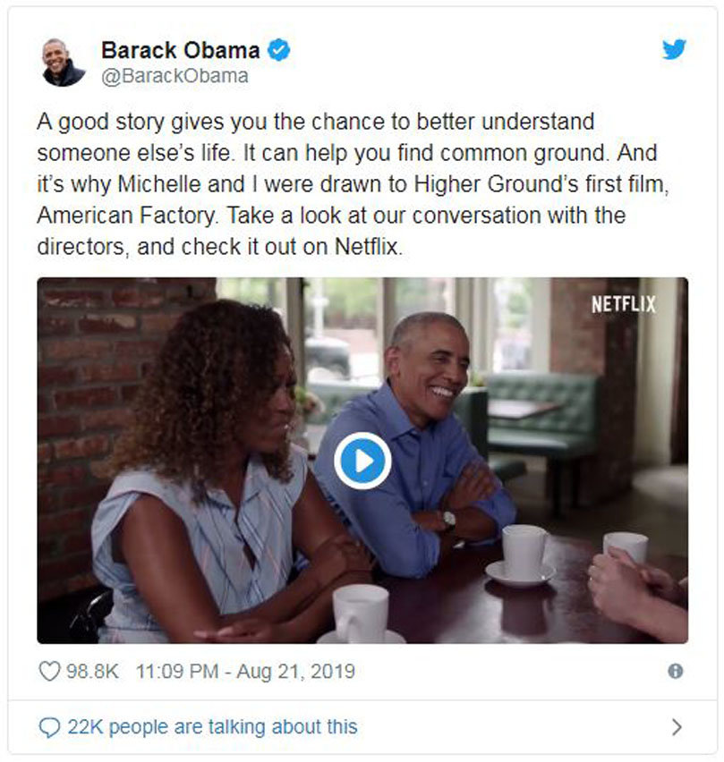
Task: Click the word "Netflix" in tweet text
Action: [x=367, y=246]
